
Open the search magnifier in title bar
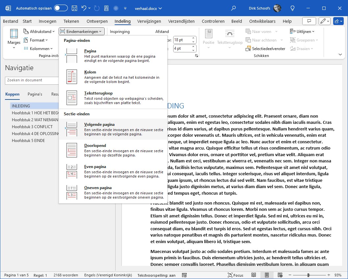coord(234,8)
